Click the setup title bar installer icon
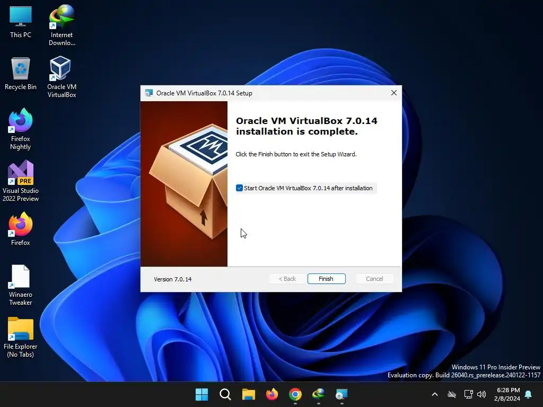This screenshot has height=407, width=543. (149, 93)
